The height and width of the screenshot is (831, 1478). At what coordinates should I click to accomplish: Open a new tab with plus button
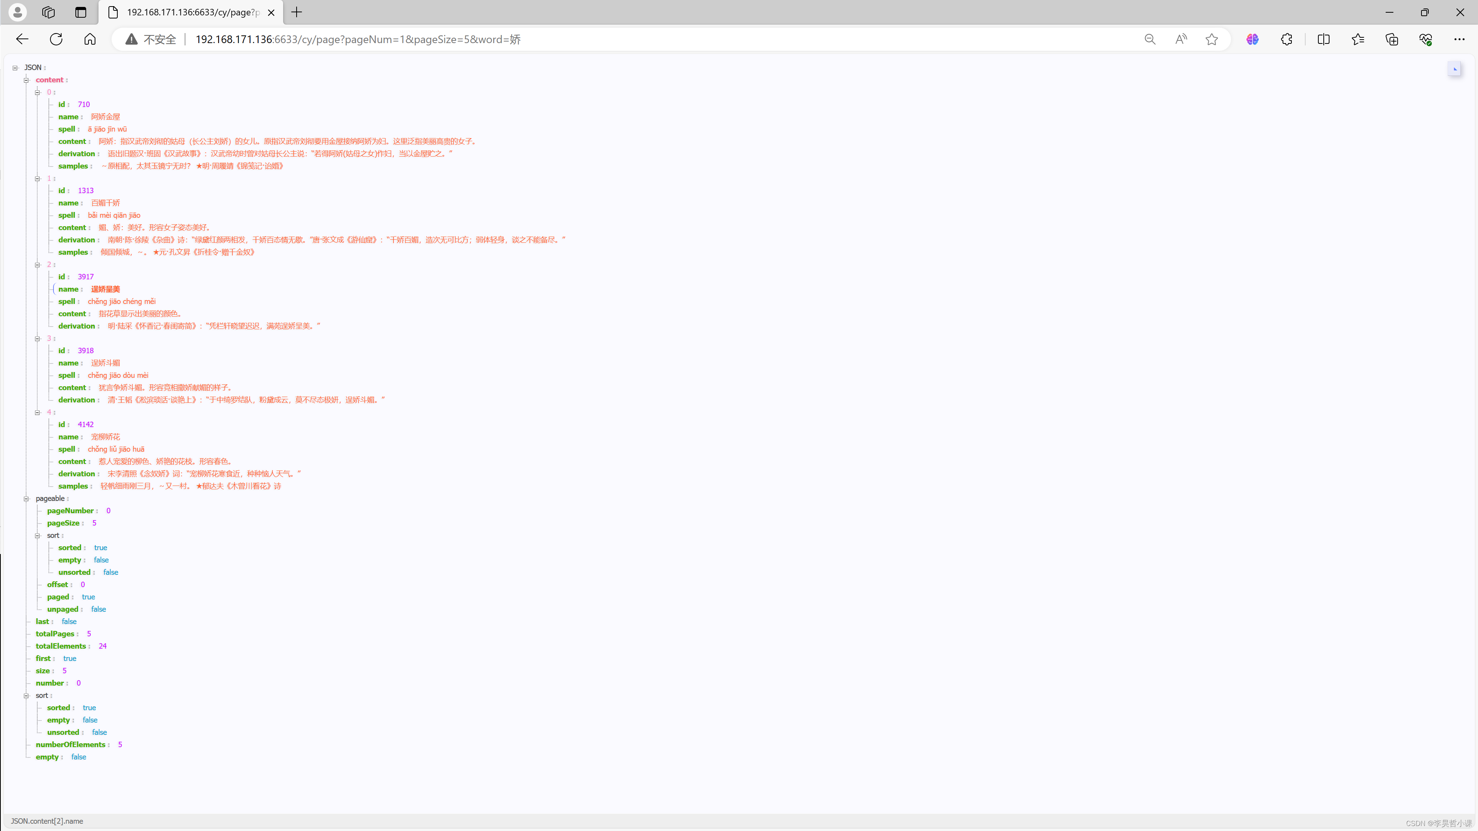(x=296, y=12)
